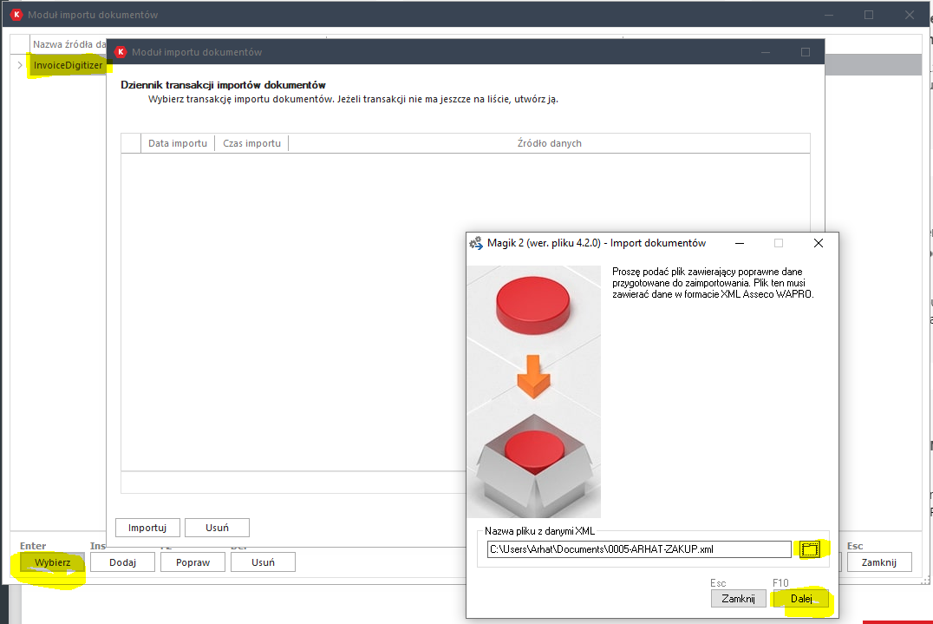Minimize the Magik 2 import dialog
This screenshot has width=933, height=624.
tap(739, 243)
